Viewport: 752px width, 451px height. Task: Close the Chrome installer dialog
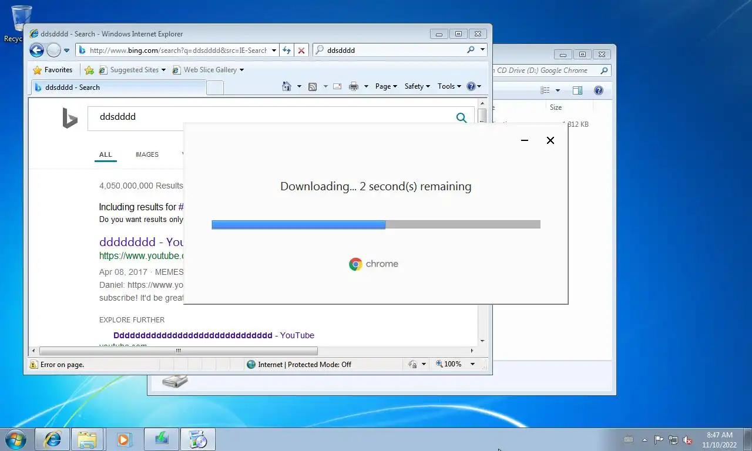[550, 140]
